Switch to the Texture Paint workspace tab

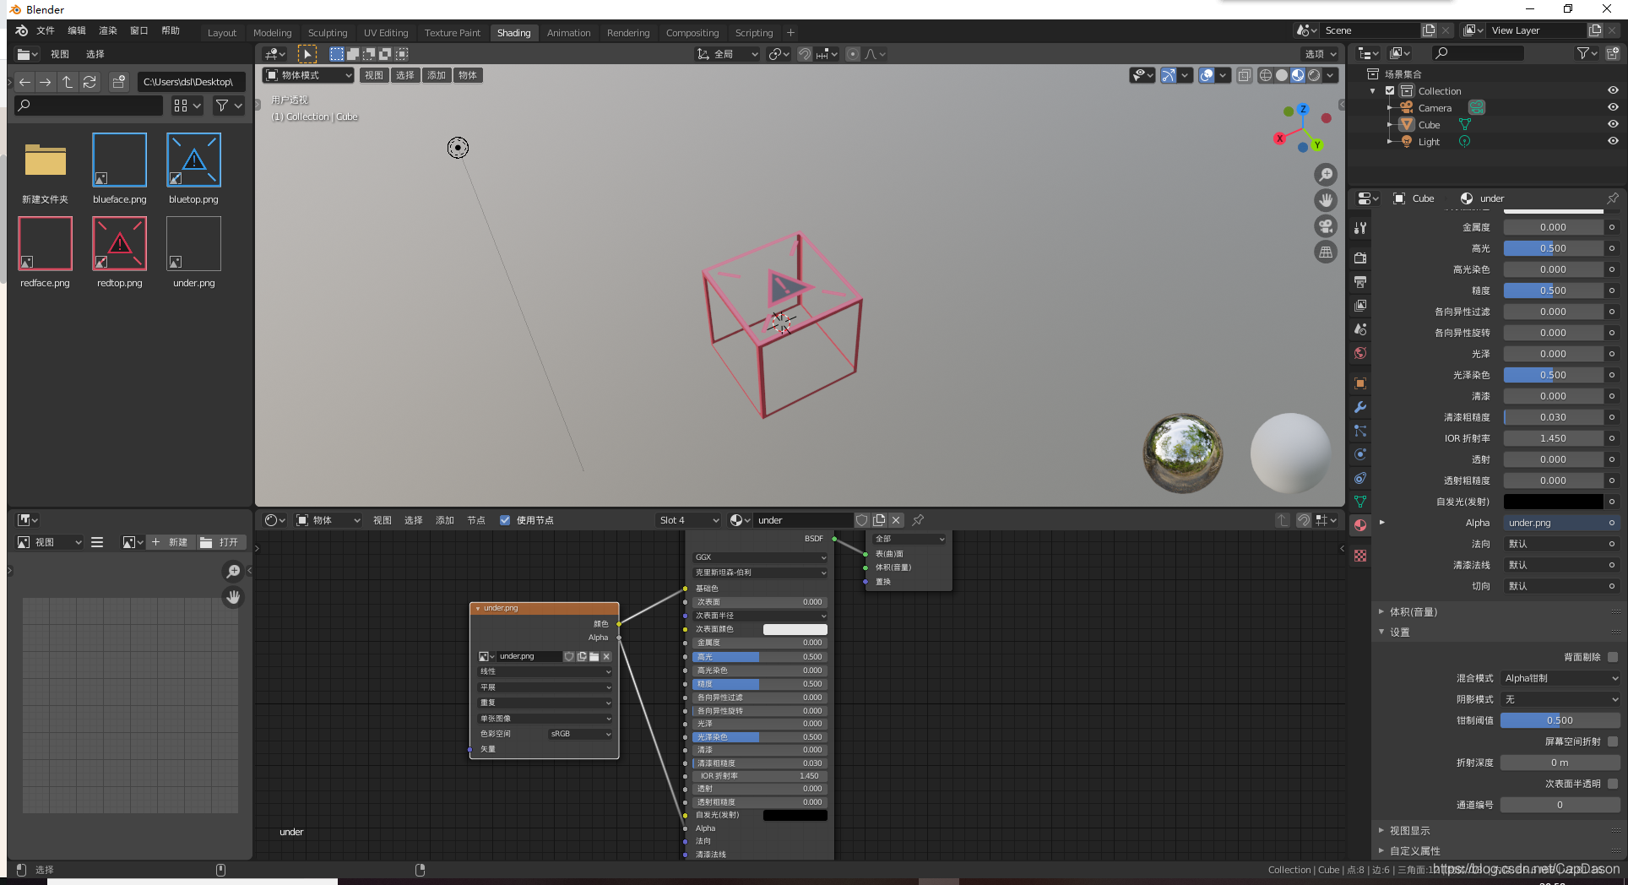pos(452,33)
